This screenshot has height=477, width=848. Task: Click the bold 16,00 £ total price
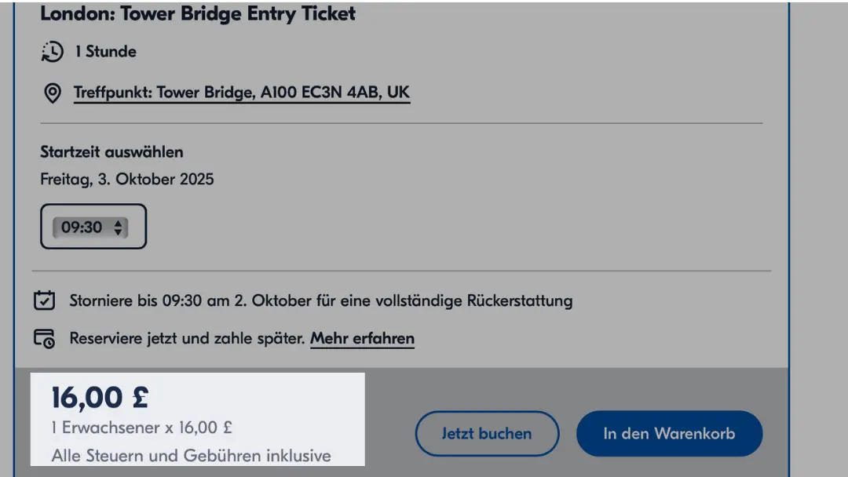(100, 398)
